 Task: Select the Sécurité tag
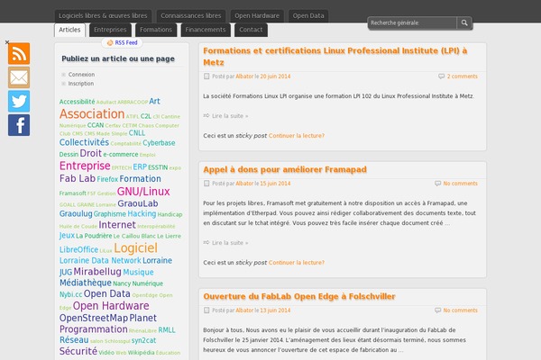tap(78, 351)
